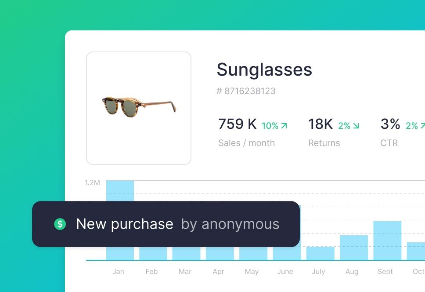Select the sunglasses product image
The width and height of the screenshot is (425, 292).
(x=139, y=108)
